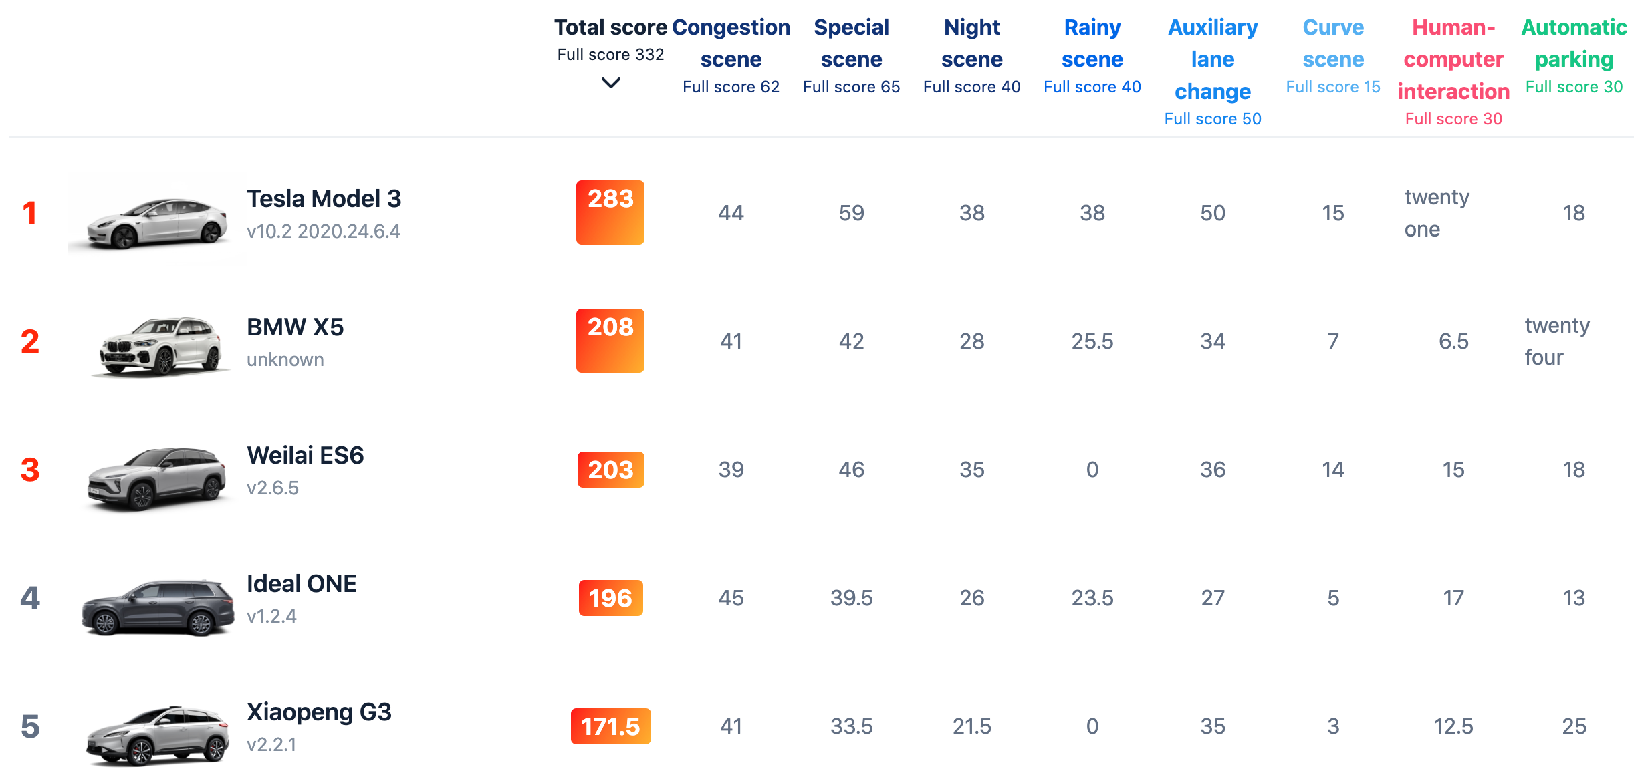Sort by Human-computer interaction column
1646x783 pixels.
1453,59
